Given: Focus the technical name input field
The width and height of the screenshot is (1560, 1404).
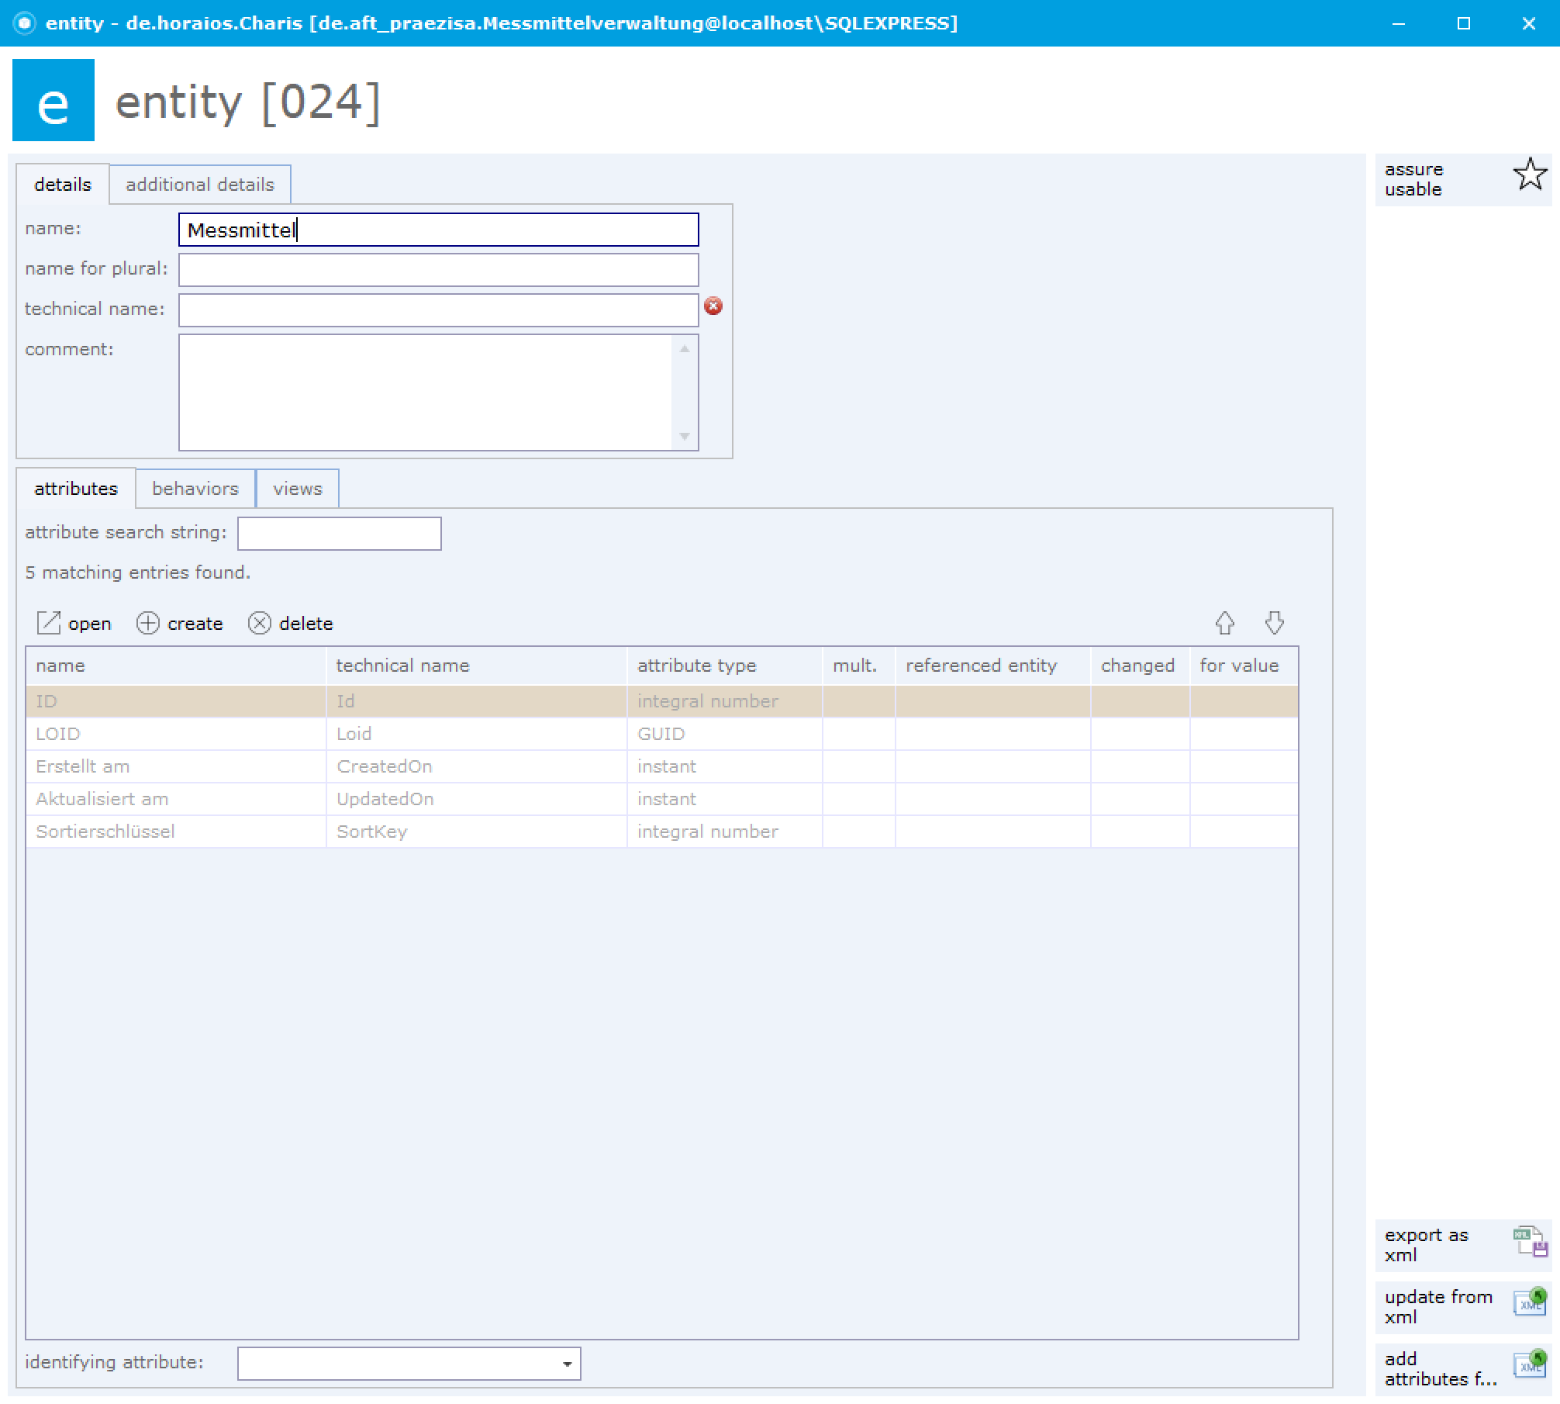Looking at the screenshot, I should coord(439,310).
